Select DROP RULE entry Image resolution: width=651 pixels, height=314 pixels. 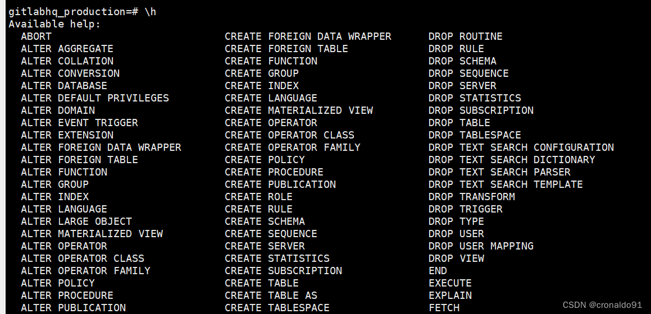point(456,49)
